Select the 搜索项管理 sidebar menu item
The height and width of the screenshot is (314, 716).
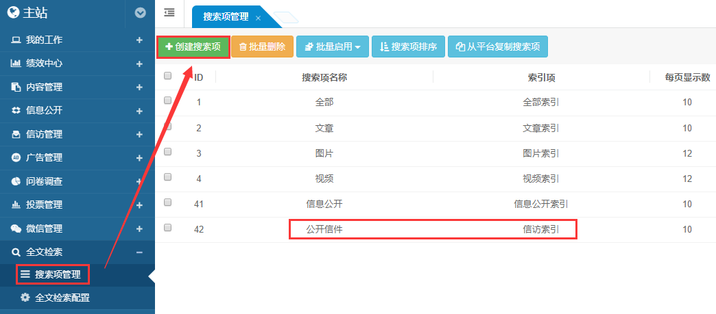click(58, 275)
